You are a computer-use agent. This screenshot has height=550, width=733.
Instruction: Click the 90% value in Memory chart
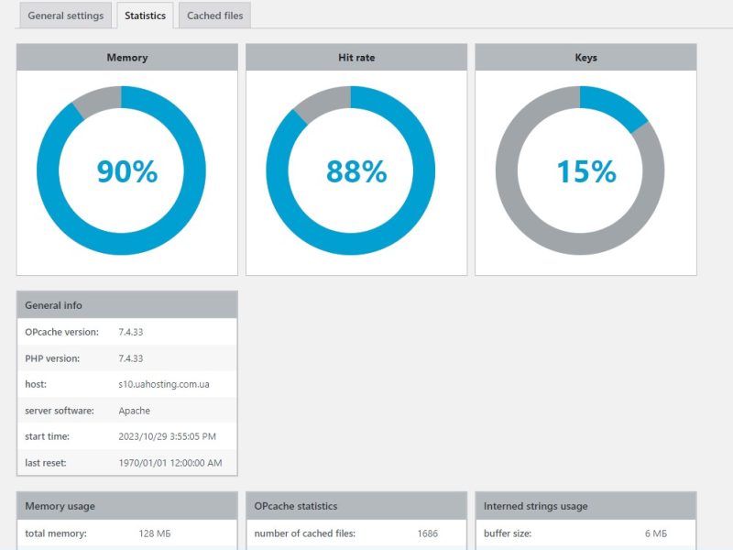coord(126,171)
